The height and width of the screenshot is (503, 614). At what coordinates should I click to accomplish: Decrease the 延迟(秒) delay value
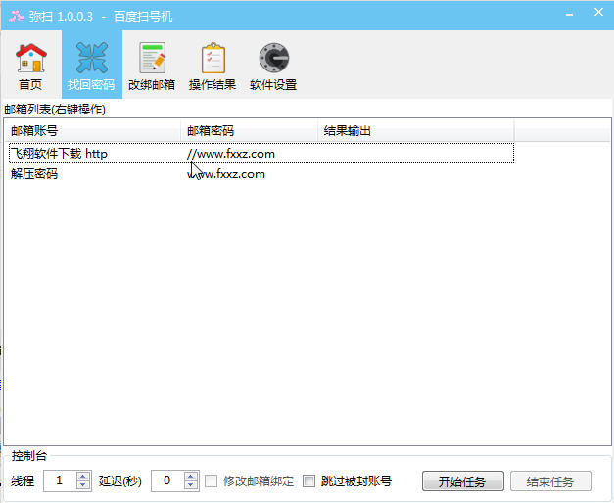coord(191,485)
